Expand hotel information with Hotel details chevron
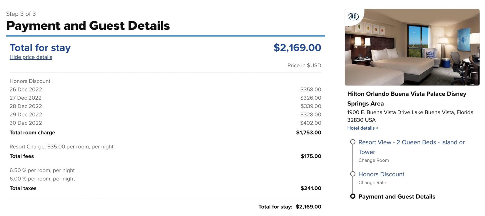Image resolution: width=485 pixels, height=216 pixels. click(x=363, y=128)
